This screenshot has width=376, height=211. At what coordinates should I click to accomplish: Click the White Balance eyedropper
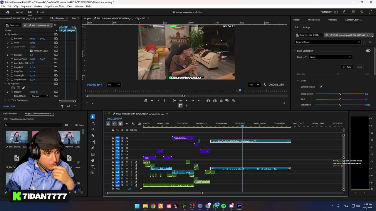[x=321, y=87]
